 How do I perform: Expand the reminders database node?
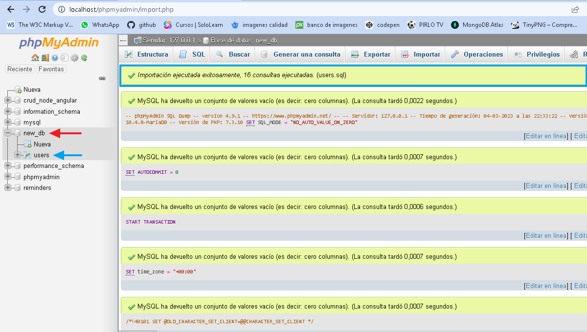8,188
